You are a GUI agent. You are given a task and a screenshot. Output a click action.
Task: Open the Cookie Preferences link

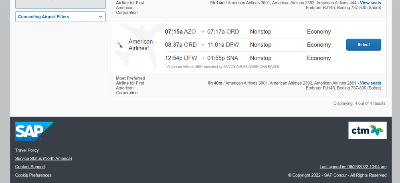click(x=33, y=175)
